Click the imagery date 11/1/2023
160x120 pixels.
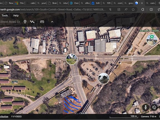(16, 117)
